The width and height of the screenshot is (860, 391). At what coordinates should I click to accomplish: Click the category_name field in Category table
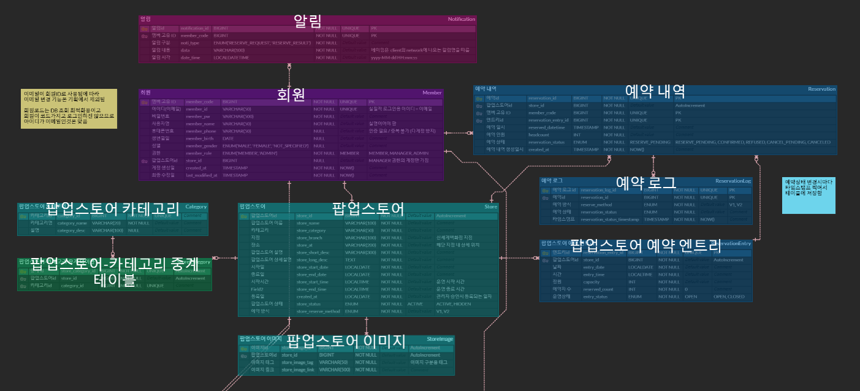pos(72,223)
